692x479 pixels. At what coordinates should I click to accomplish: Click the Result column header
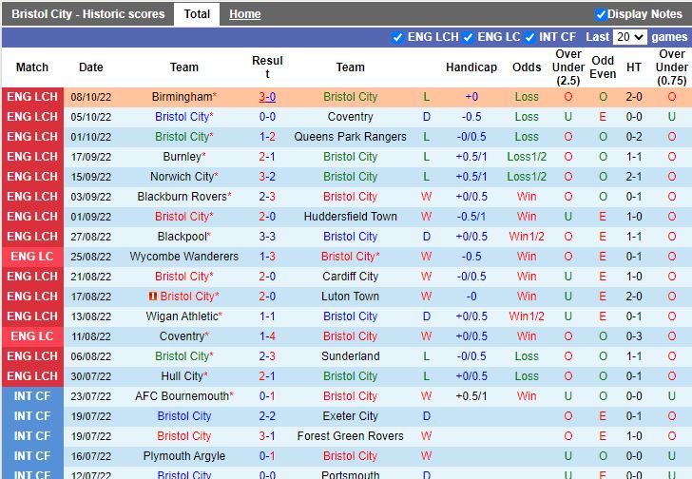267,67
